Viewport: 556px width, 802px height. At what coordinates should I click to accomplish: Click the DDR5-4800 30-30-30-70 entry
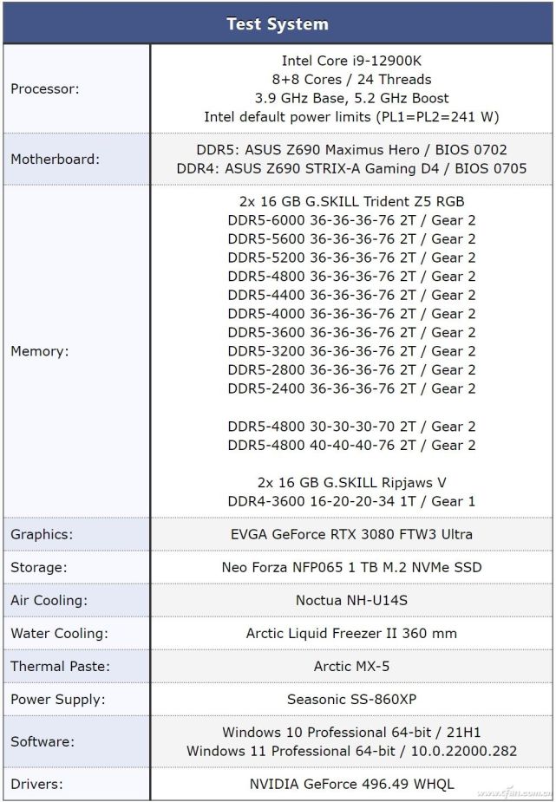[x=351, y=427]
